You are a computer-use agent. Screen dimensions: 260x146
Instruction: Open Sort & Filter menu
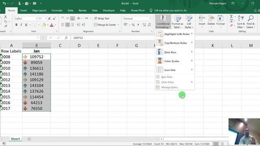coord(241,21)
